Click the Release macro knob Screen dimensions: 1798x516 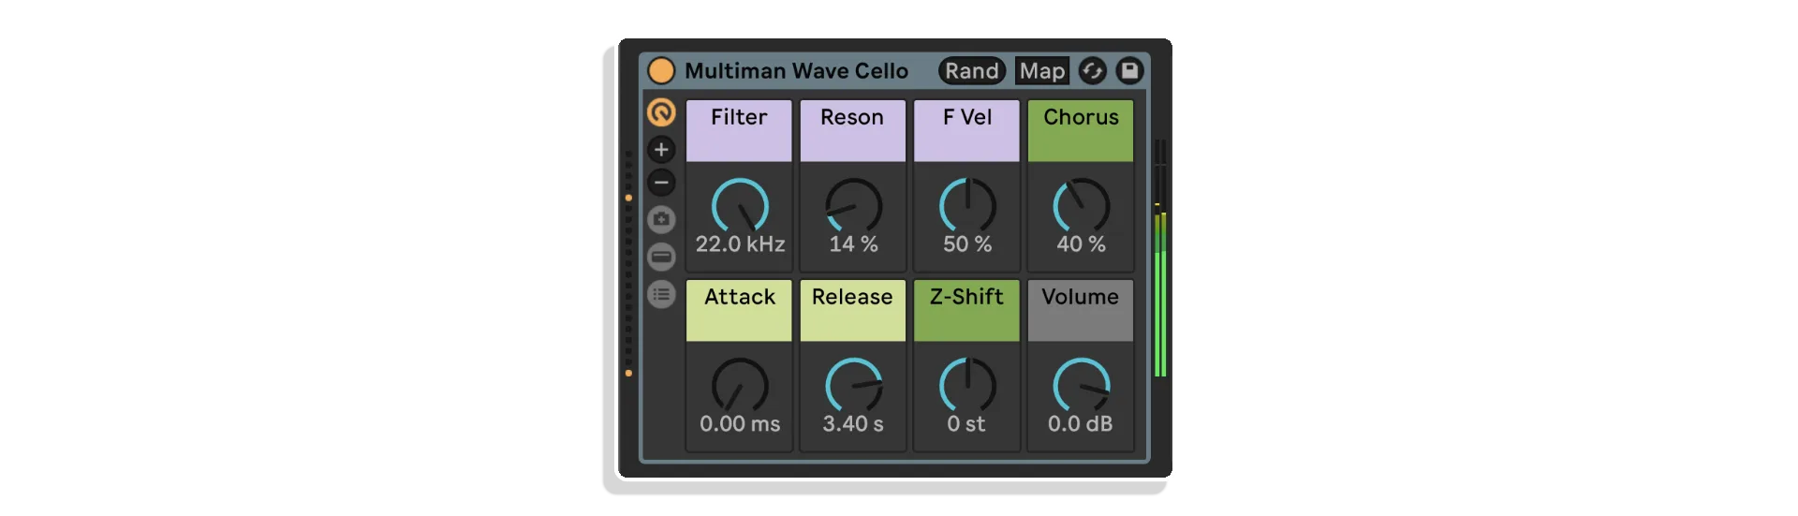[853, 386]
